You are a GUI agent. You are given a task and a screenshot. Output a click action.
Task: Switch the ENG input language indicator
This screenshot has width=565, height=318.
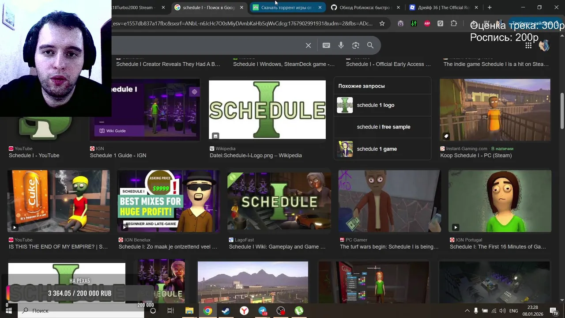[514, 311]
